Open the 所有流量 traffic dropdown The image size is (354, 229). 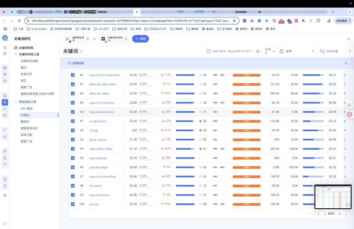coord(336,51)
